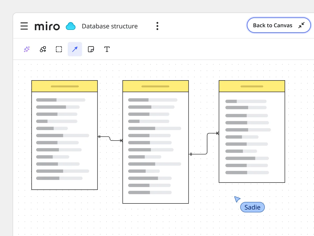Viewport: 314px width, 236px height.
Task: Click the miro logo
Action: coord(47,26)
